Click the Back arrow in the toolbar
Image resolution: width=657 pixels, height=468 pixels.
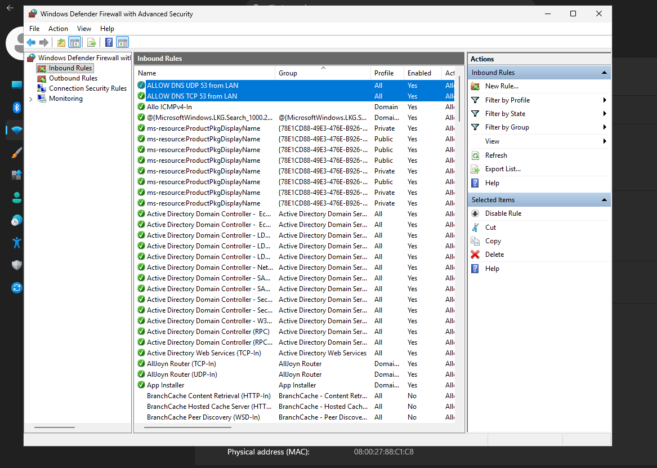click(31, 42)
